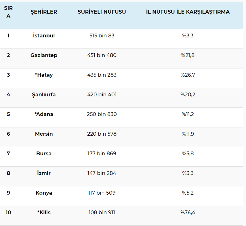
Task: Click the *Hatay city name
Action: pos(44,75)
